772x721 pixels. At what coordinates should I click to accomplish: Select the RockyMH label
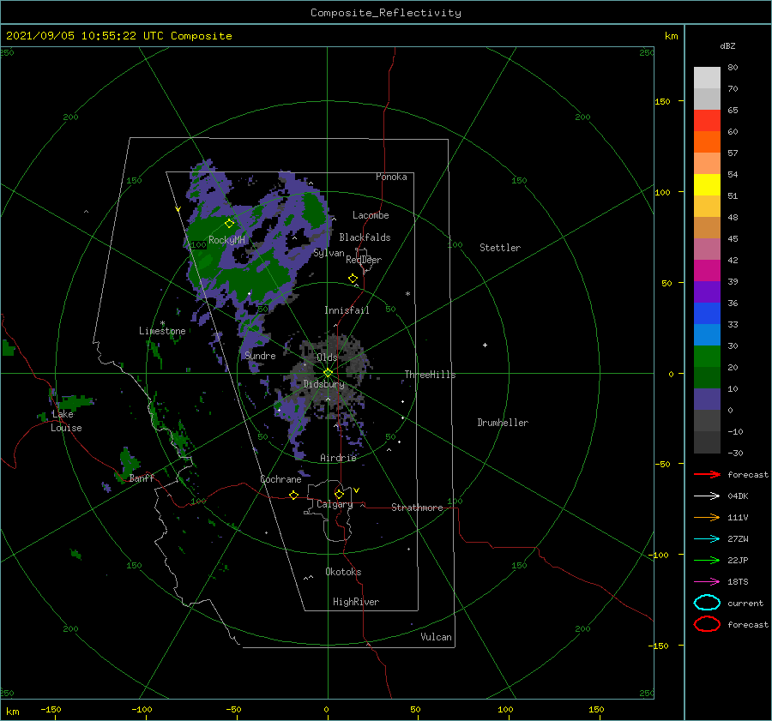point(226,240)
